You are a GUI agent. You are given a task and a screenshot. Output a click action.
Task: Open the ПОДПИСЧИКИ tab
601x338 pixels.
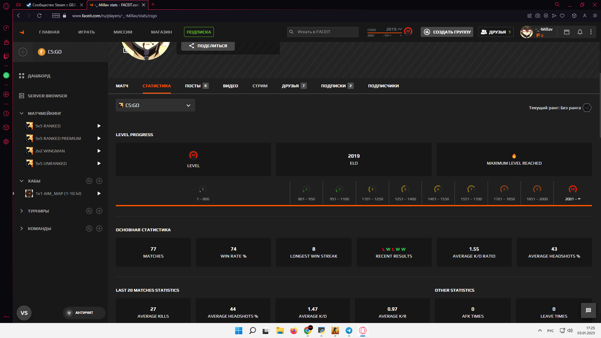(383, 86)
